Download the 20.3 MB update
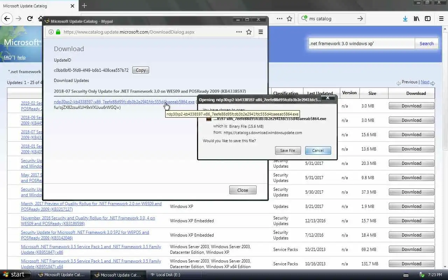Viewport: 448px width, 280px height. tap(411, 163)
